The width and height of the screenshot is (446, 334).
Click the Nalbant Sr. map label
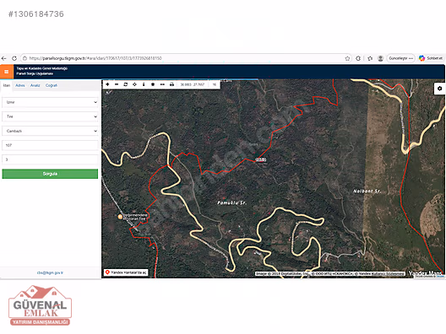click(x=367, y=191)
